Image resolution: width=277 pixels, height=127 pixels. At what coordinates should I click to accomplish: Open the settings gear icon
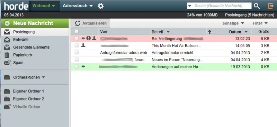pyautogui.click(x=101, y=6)
